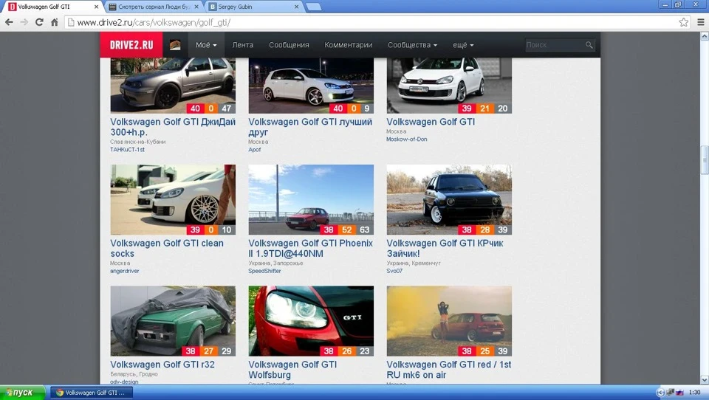Screen dimensions: 709x400
Task: Go back with the browser back arrow
Action: 9,22
